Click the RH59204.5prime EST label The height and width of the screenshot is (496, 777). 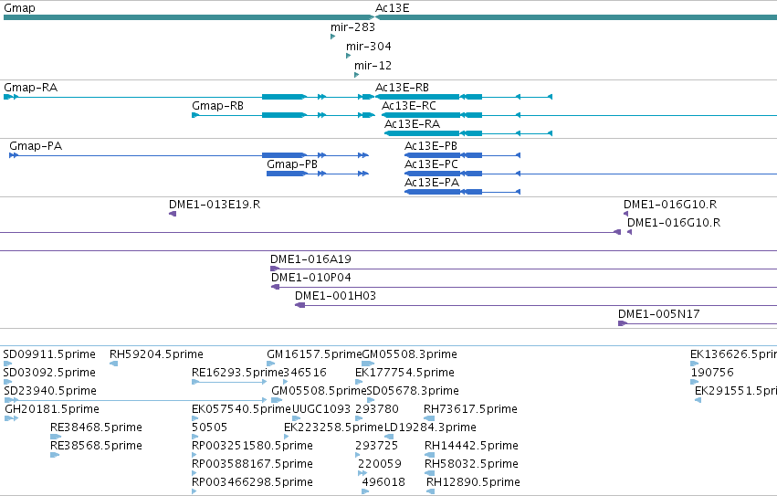(x=157, y=354)
